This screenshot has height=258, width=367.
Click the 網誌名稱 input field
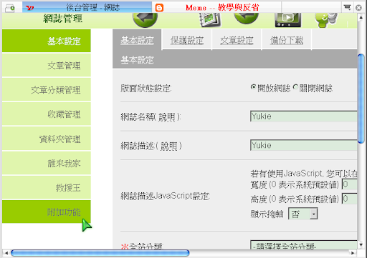(x=304, y=116)
